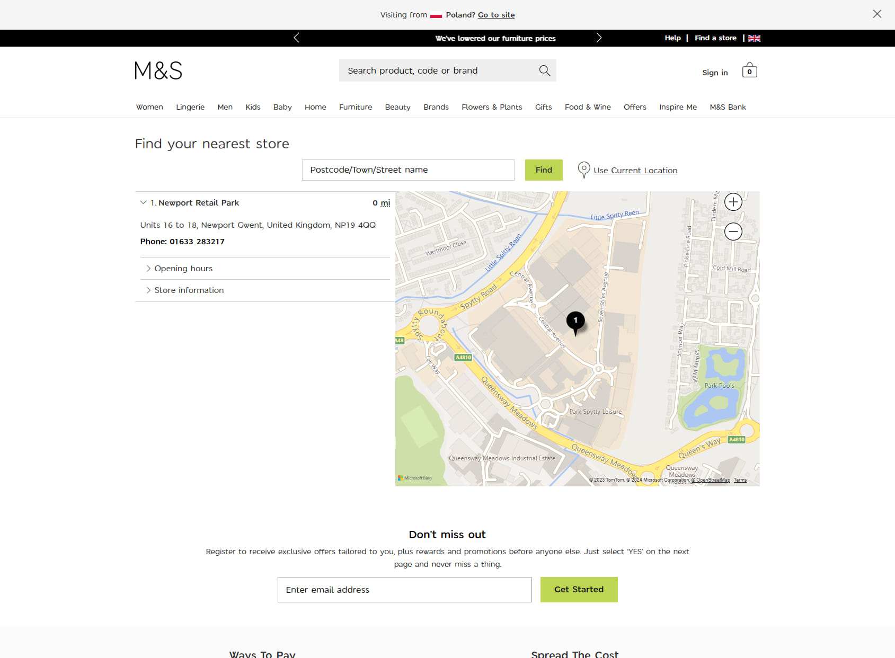Viewport: 895px width, 658px height.
Task: Open Flowers & Plants menu
Action: (492, 107)
